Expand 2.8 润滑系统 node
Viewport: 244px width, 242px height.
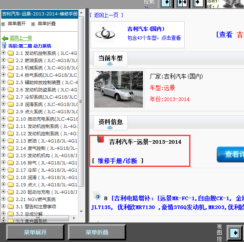click(x=3, y=104)
